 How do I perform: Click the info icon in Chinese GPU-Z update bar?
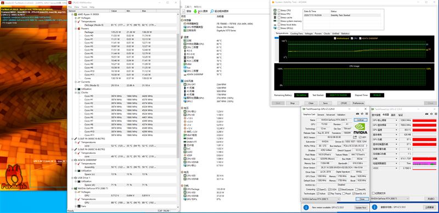[x=375, y=208]
